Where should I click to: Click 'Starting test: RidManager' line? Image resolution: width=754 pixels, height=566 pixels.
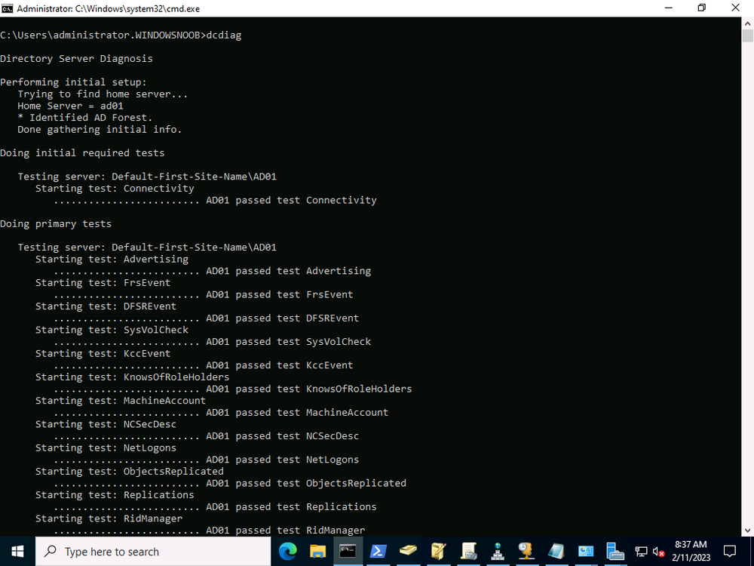tap(109, 518)
